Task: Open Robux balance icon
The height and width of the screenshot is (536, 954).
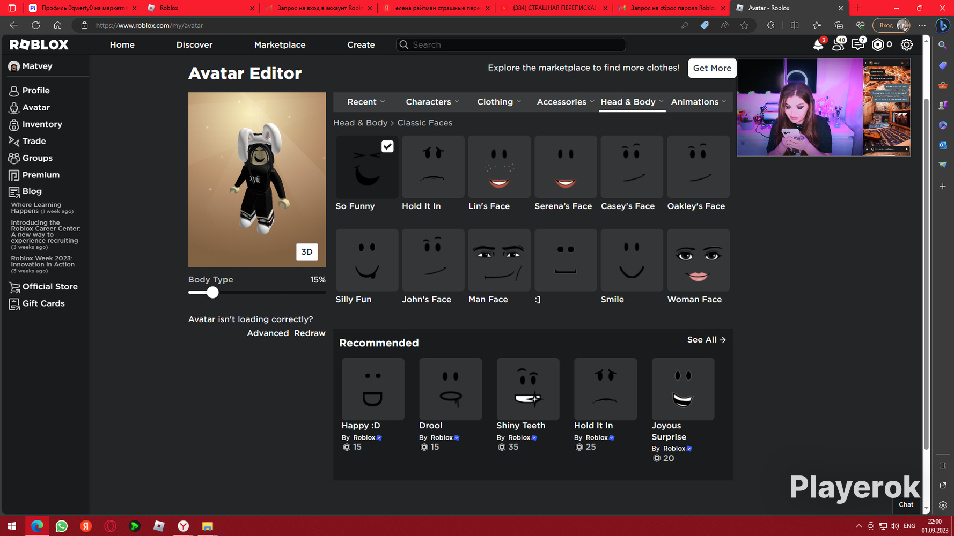Action: click(x=878, y=45)
